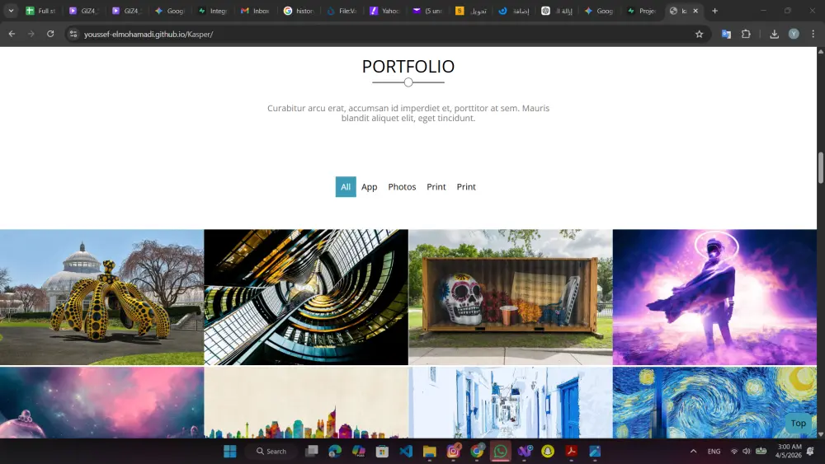Open the Chrome profile avatar
This screenshot has width=825, height=464.
pyautogui.click(x=794, y=34)
